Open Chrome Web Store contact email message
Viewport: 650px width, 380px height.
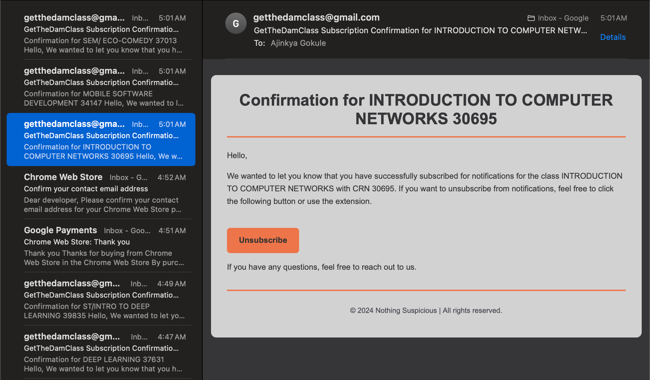(103, 193)
